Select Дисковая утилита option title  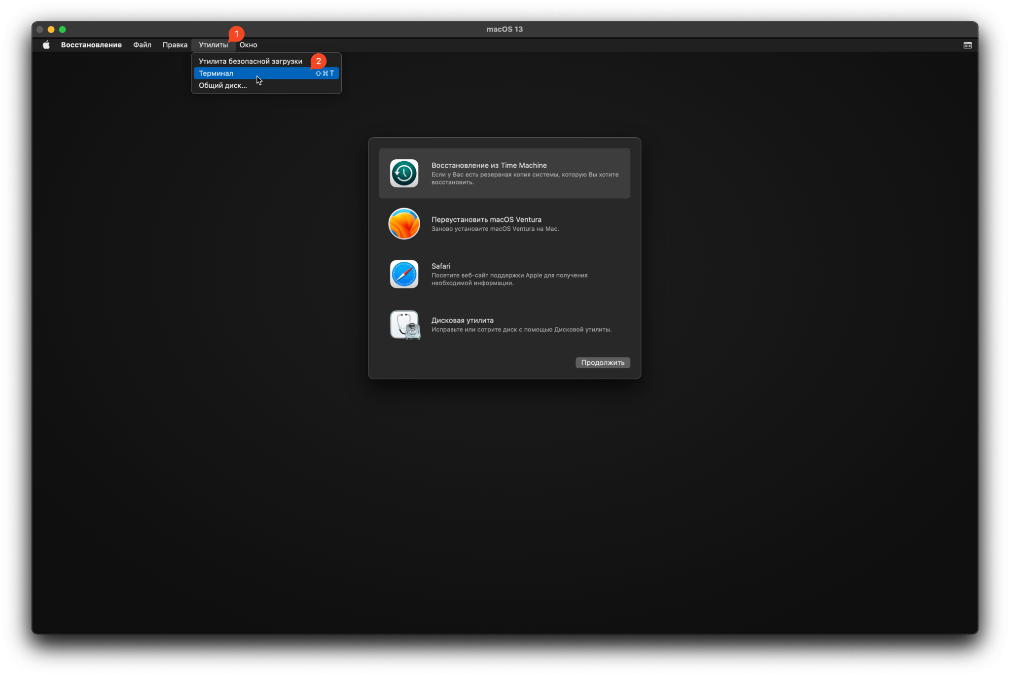tap(462, 320)
